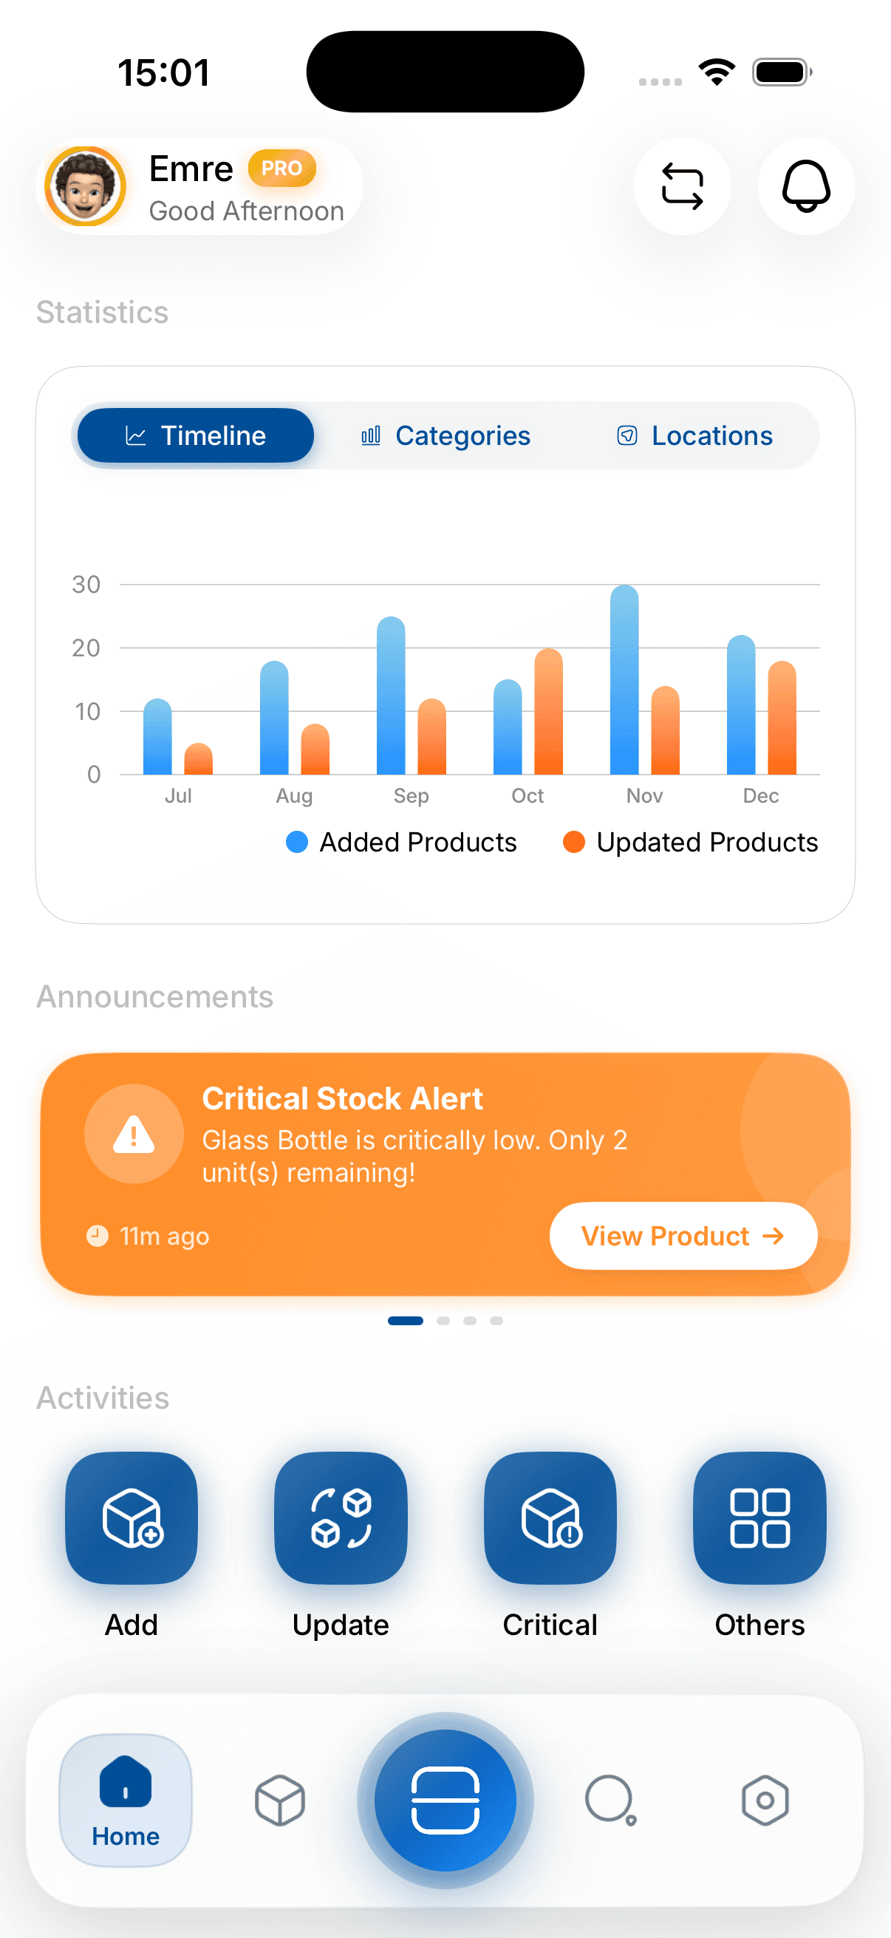Open the Others activity grid icon
The height and width of the screenshot is (1938, 891).
[x=759, y=1520]
